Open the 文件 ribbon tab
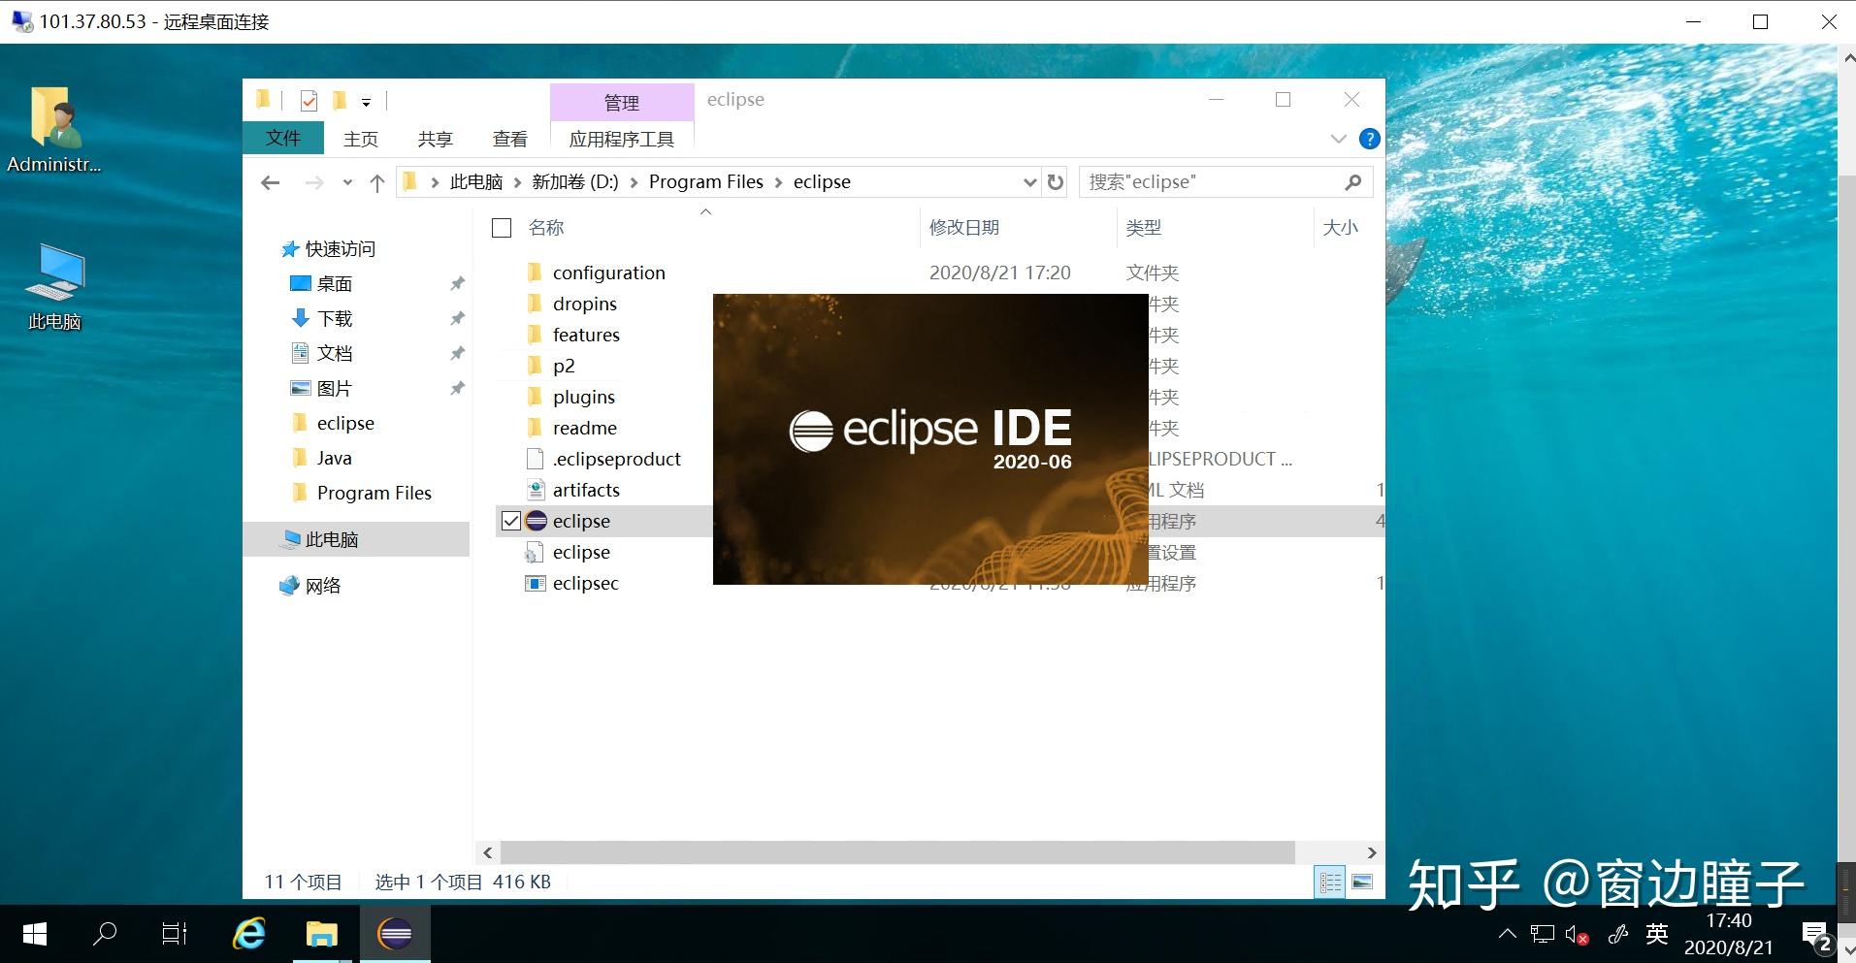The height and width of the screenshot is (963, 1856). click(x=283, y=139)
